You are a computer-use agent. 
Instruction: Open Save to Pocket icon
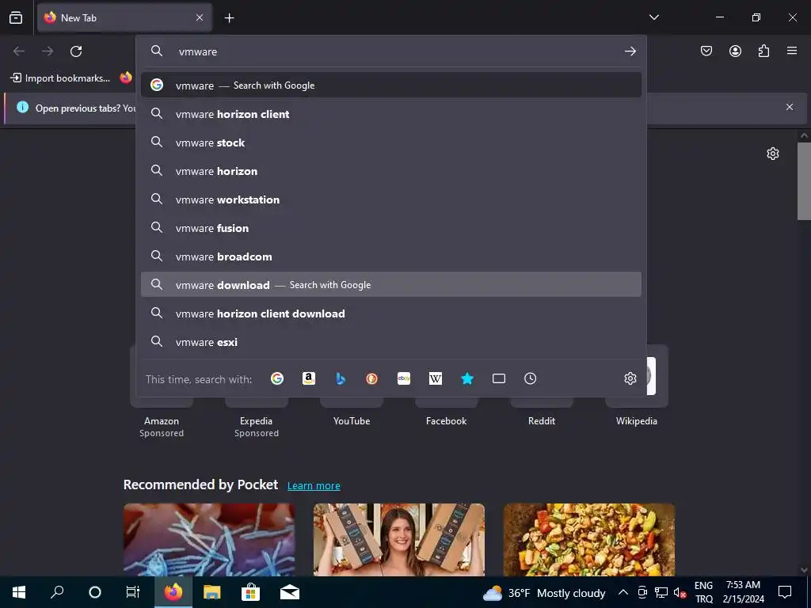click(x=706, y=51)
